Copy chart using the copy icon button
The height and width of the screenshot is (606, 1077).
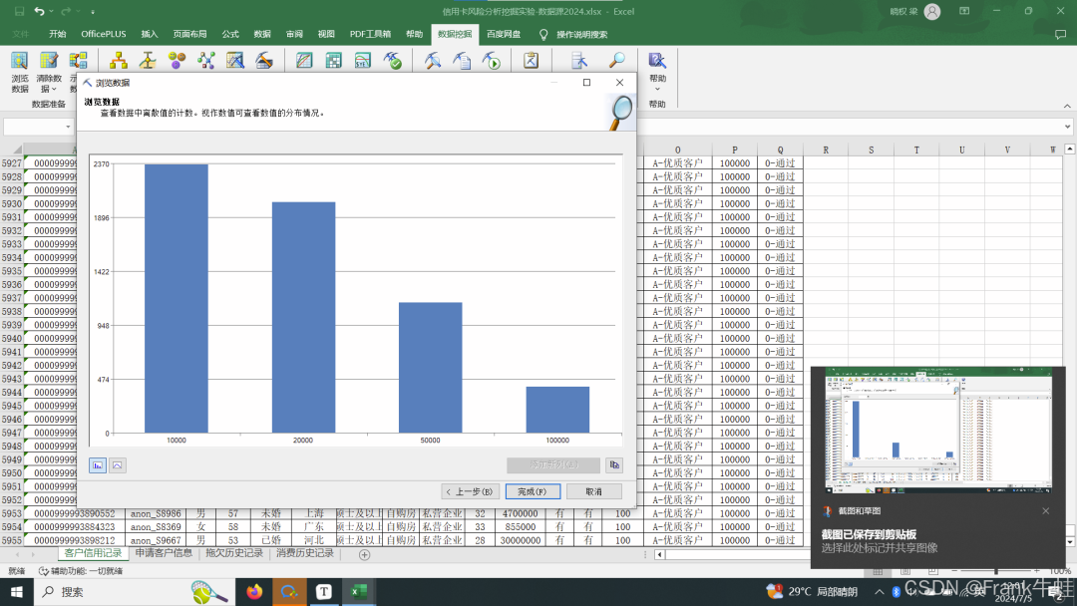pyautogui.click(x=614, y=464)
